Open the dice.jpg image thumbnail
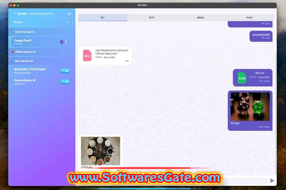Screen dimensions: 286x190 [x=250, y=106]
